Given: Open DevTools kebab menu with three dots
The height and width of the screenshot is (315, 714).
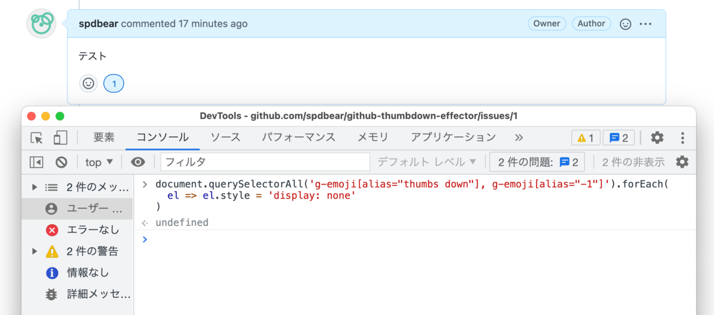Looking at the screenshot, I should pyautogui.click(x=682, y=138).
